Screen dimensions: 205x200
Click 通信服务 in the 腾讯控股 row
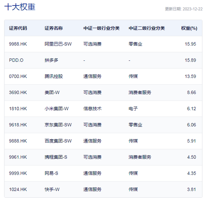[x=92, y=76]
